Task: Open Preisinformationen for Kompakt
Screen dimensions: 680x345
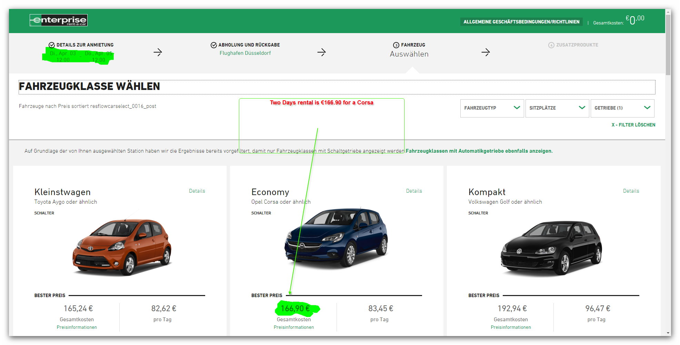Action: (x=511, y=327)
